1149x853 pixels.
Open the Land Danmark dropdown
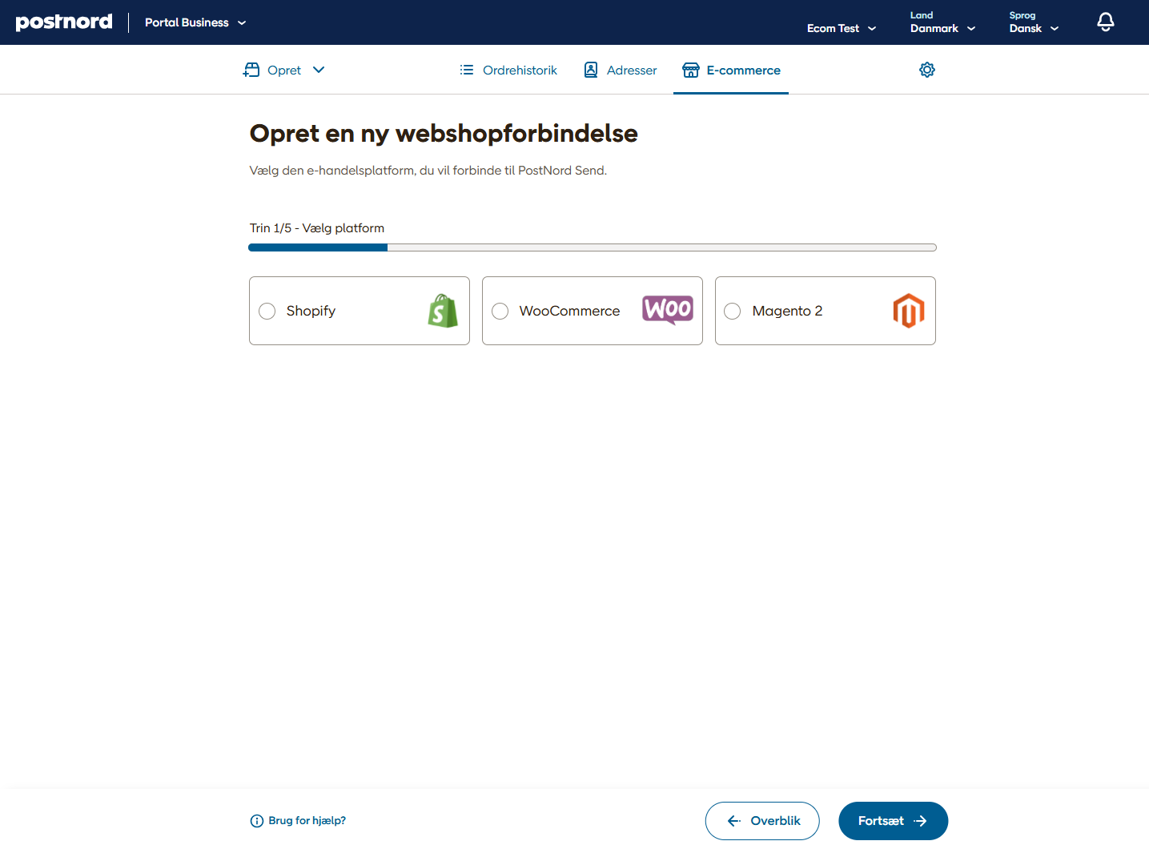[x=942, y=22]
